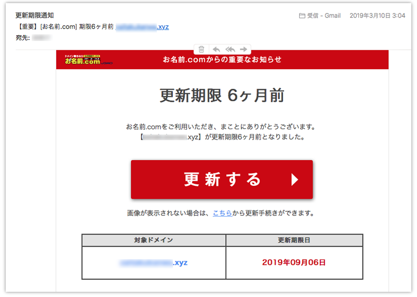Click the 更新期限日 column header
Screen dimensions: 417x297
click(x=294, y=240)
